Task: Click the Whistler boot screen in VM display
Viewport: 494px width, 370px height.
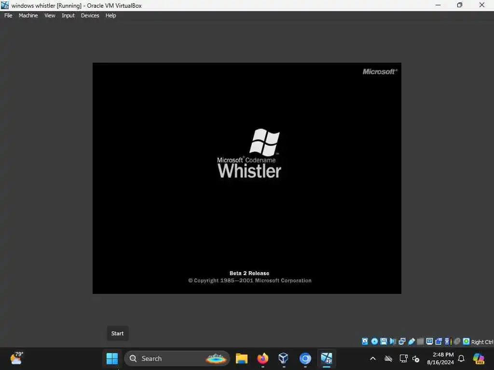Action: point(247,178)
